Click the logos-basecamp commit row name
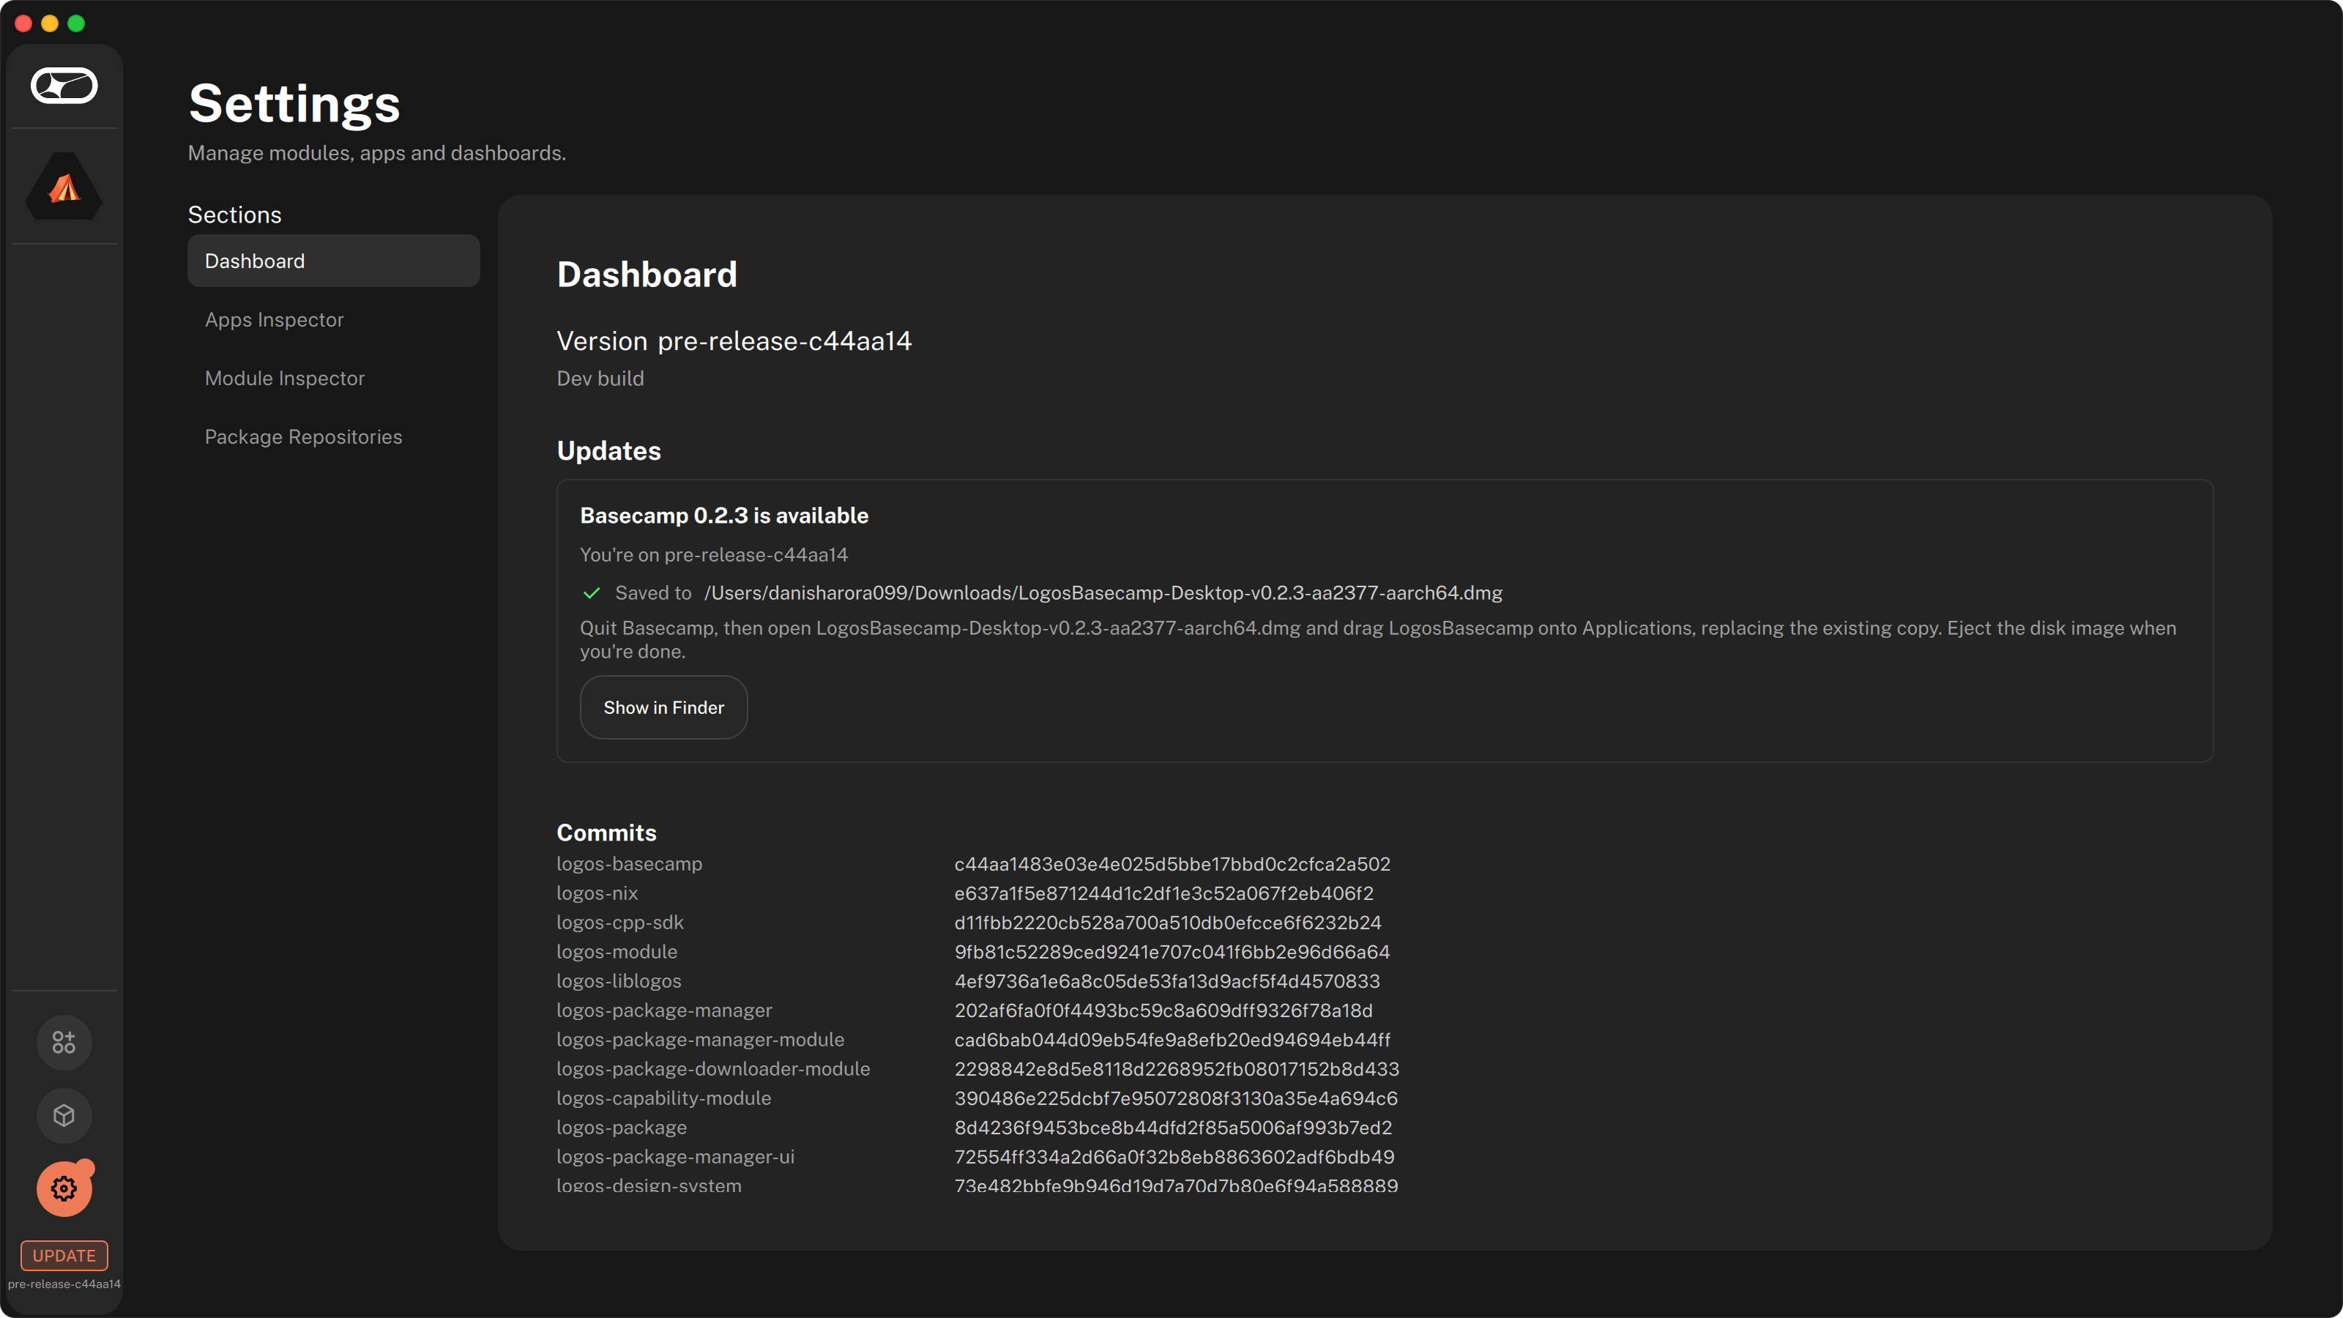2343x1318 pixels. [x=630, y=864]
